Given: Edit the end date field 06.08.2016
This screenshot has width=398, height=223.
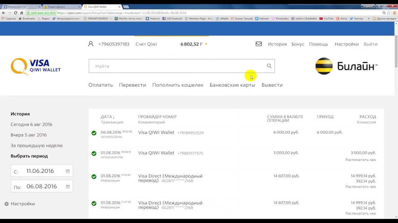Looking at the screenshot, I should (x=41, y=186).
